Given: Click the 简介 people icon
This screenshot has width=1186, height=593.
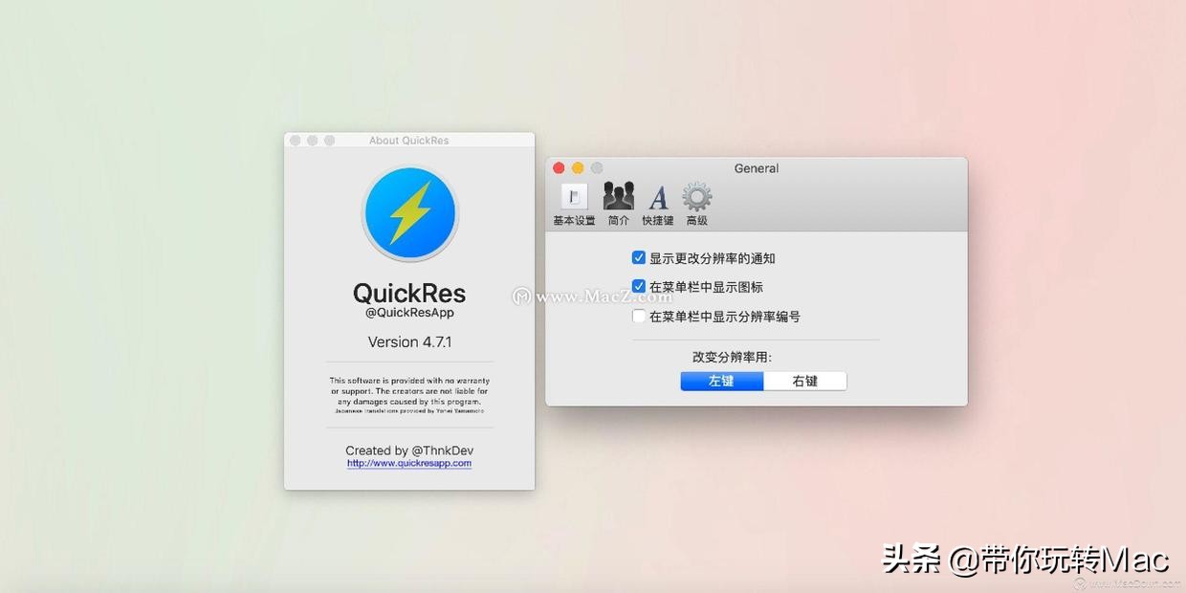Looking at the screenshot, I should point(618,196).
